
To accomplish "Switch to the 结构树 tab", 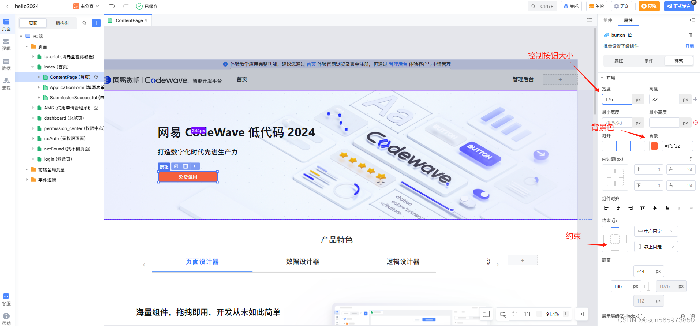I will [62, 23].
